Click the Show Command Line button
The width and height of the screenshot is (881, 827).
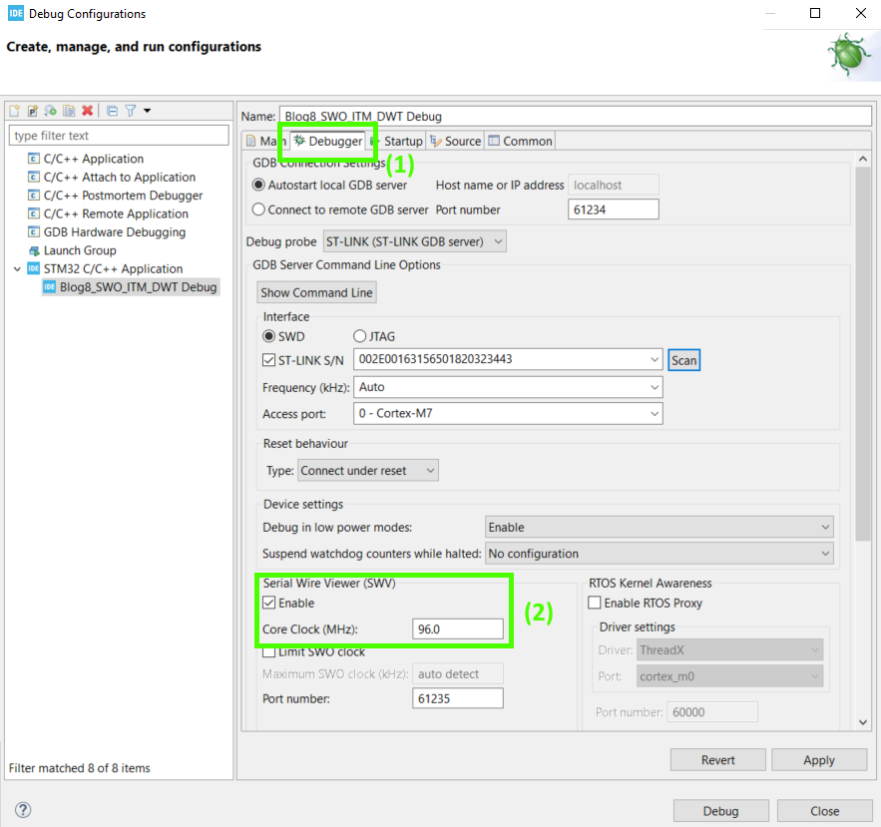[316, 292]
